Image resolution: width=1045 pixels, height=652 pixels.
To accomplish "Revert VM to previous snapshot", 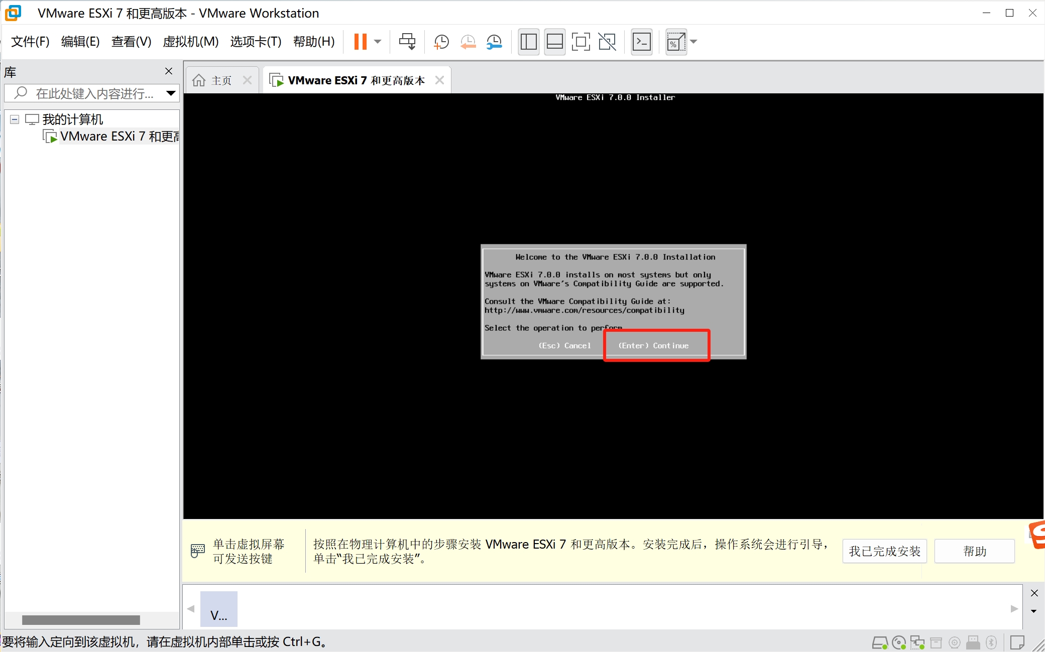I will 468,42.
